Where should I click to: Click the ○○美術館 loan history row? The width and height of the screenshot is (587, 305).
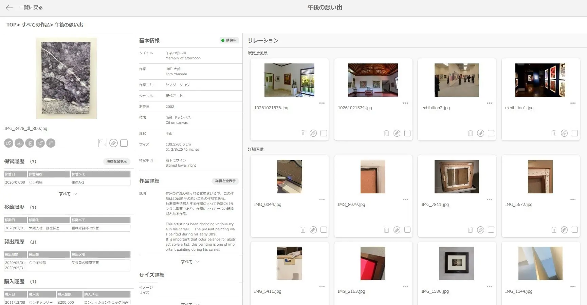coord(67,265)
